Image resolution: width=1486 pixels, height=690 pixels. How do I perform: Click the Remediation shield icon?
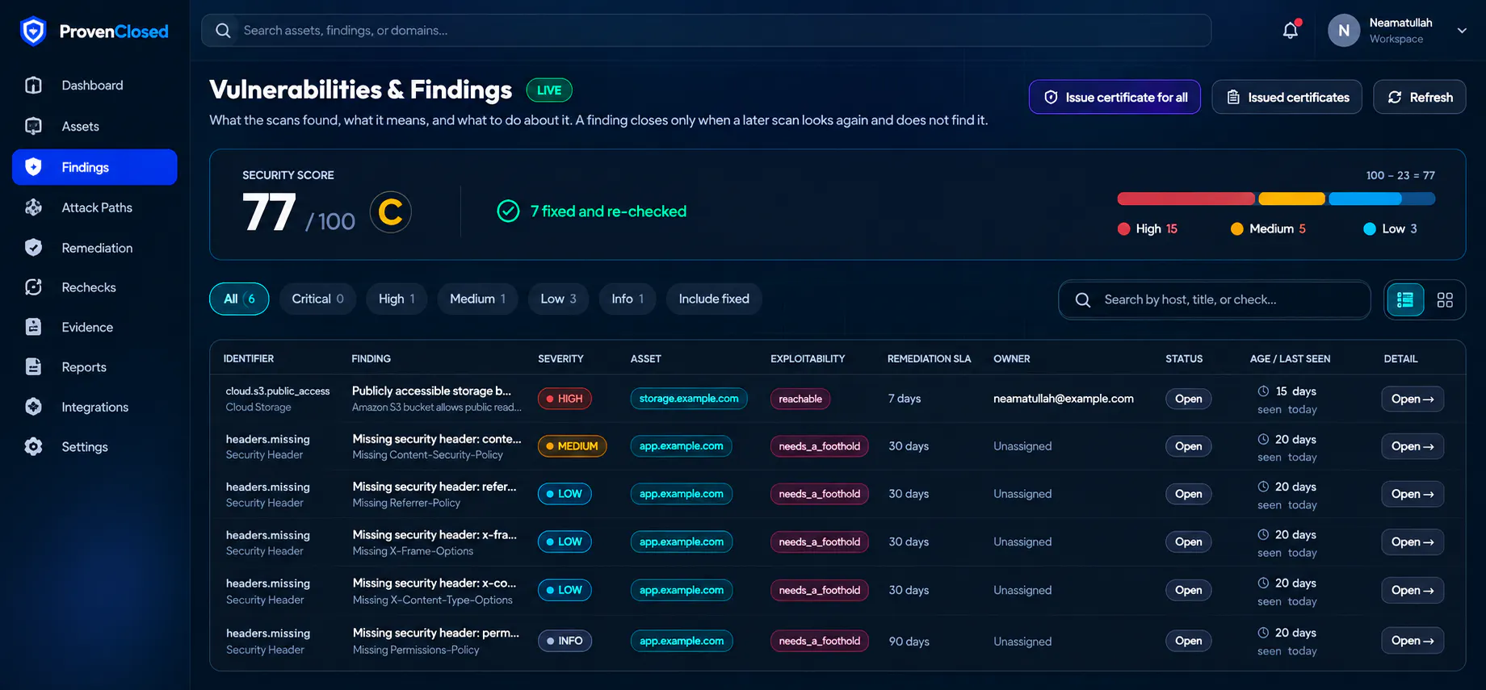pos(33,248)
